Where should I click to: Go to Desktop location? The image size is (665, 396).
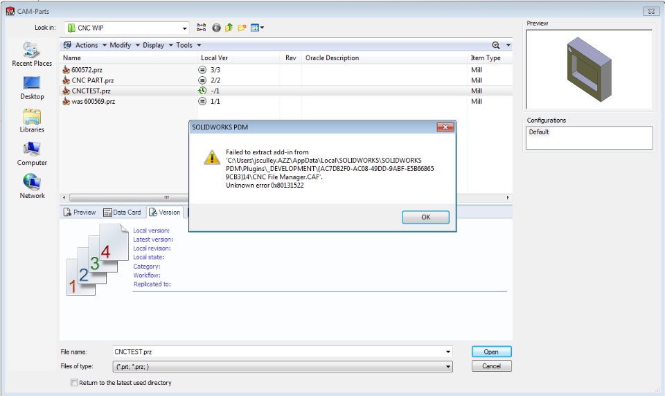tap(32, 88)
